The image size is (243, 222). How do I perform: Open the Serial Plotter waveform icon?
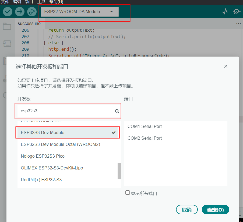225,12
